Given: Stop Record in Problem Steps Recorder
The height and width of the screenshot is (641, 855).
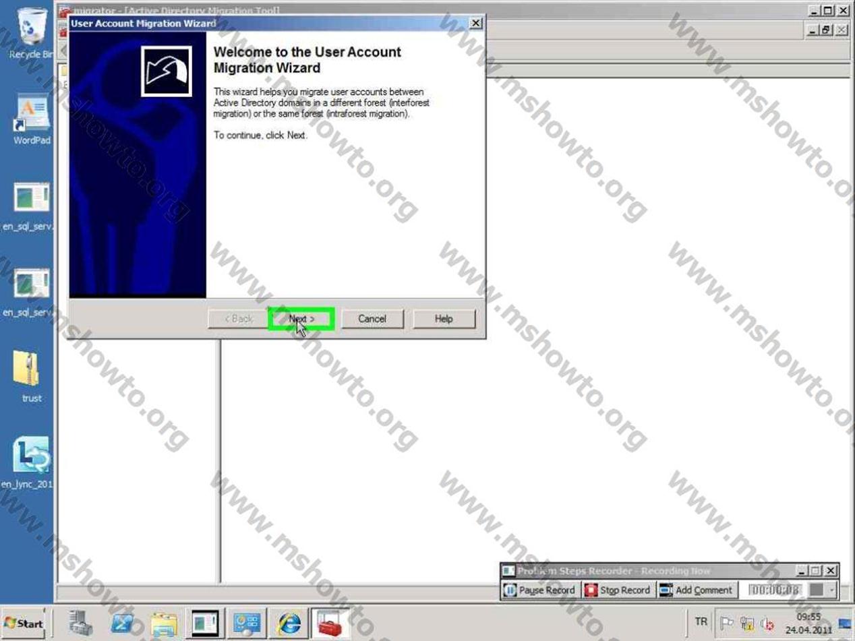Looking at the screenshot, I should point(618,590).
